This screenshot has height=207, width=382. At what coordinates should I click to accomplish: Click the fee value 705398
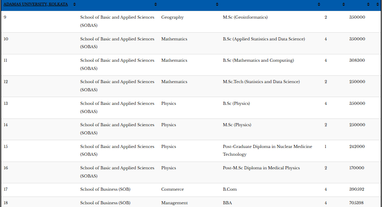[x=357, y=203]
